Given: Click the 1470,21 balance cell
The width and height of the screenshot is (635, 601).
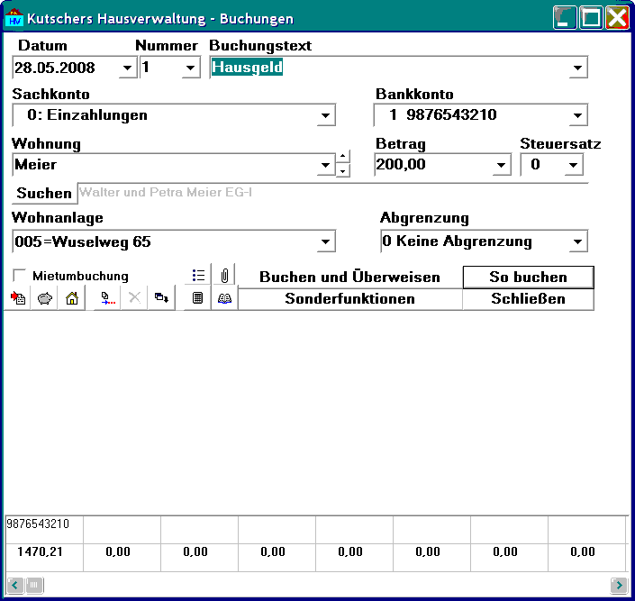Looking at the screenshot, I should [x=44, y=558].
